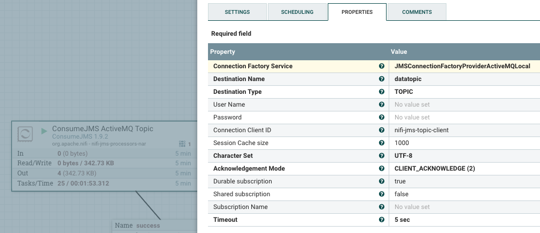Select the Acknowledgement Mode label

(x=249, y=168)
